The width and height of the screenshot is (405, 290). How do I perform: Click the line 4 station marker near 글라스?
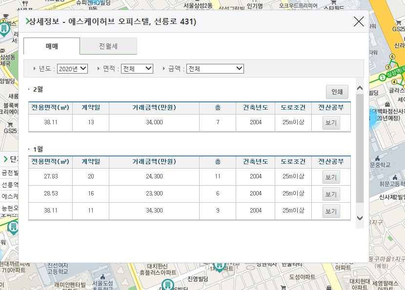(394, 82)
